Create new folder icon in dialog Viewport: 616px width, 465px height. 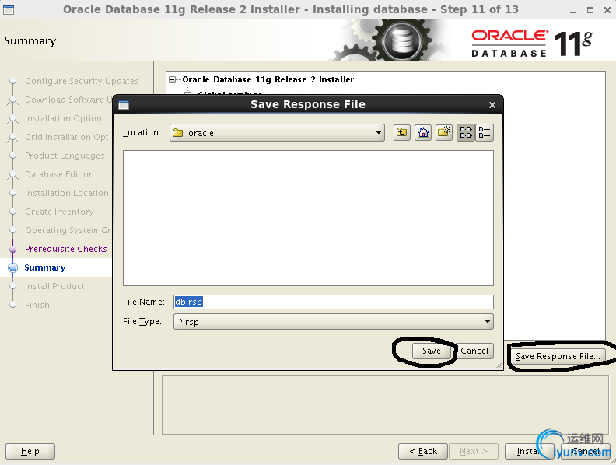(x=444, y=132)
